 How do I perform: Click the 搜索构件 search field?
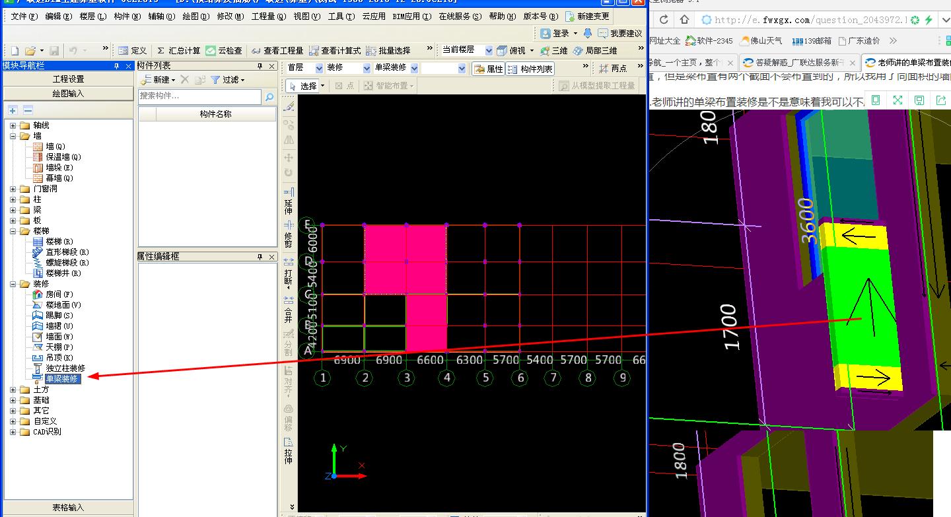point(200,96)
